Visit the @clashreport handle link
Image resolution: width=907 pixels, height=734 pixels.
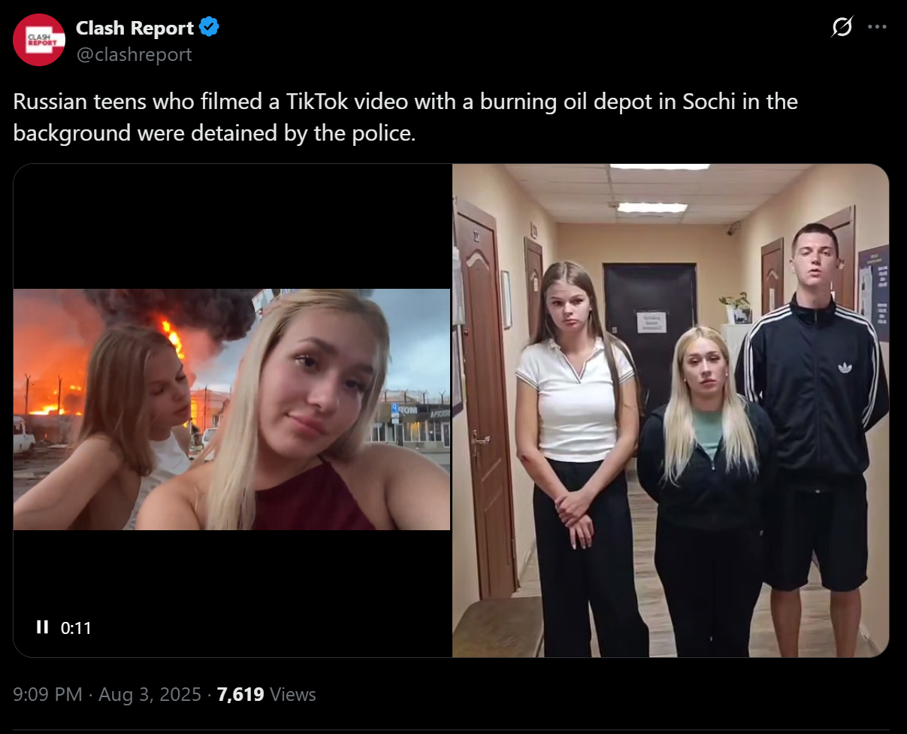(x=134, y=55)
